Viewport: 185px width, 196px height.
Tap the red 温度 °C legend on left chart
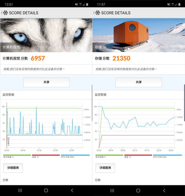tap(45, 156)
